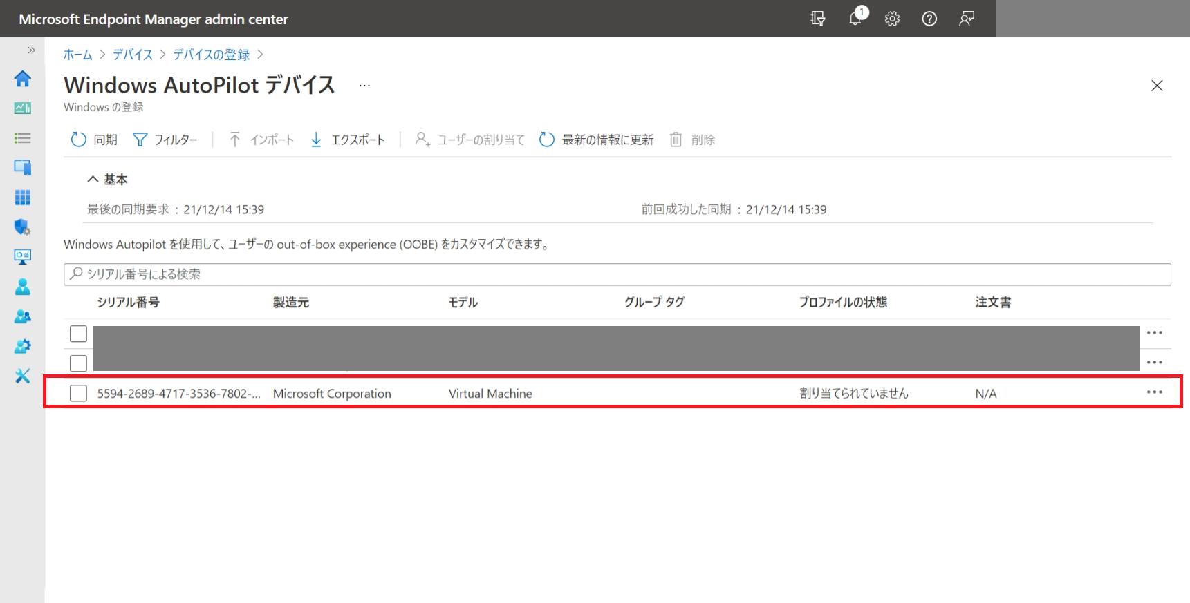This screenshot has width=1190, height=603.
Task: Go to デバイス breadcrumb link
Action: 133,55
